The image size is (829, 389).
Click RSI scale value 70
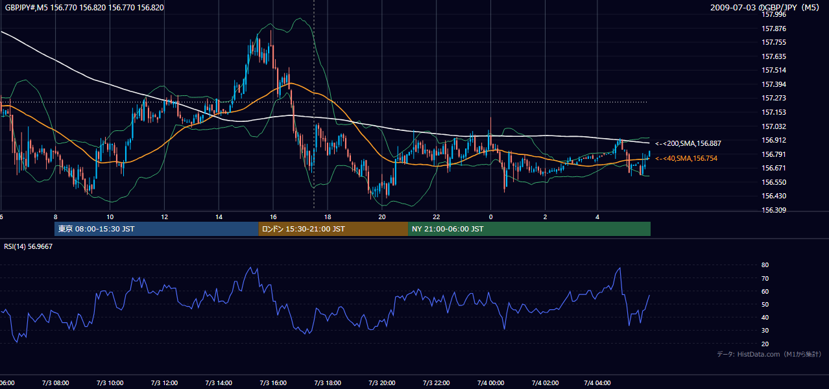pos(765,278)
